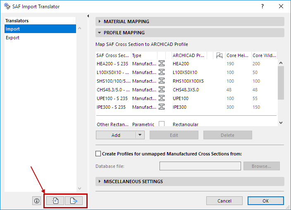Click the import translator file icon

[55, 201]
